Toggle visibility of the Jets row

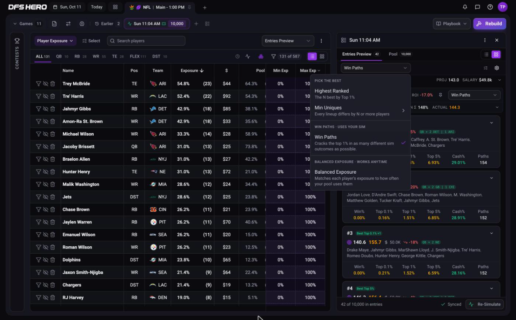coord(45,197)
